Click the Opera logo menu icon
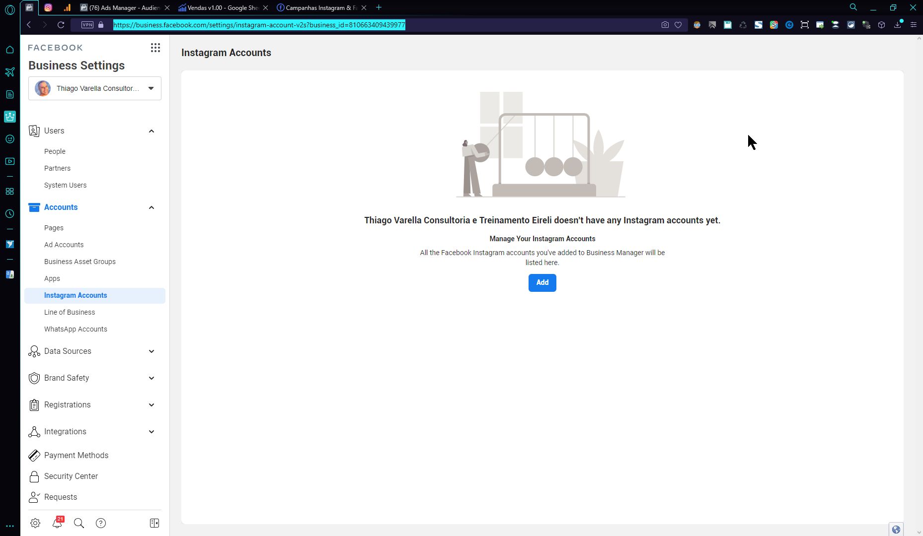This screenshot has width=923, height=536. (x=10, y=10)
